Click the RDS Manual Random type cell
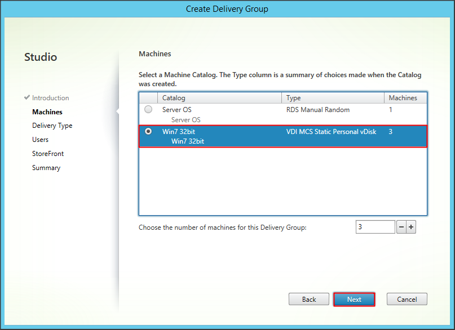This screenshot has height=330, width=455. click(x=318, y=110)
